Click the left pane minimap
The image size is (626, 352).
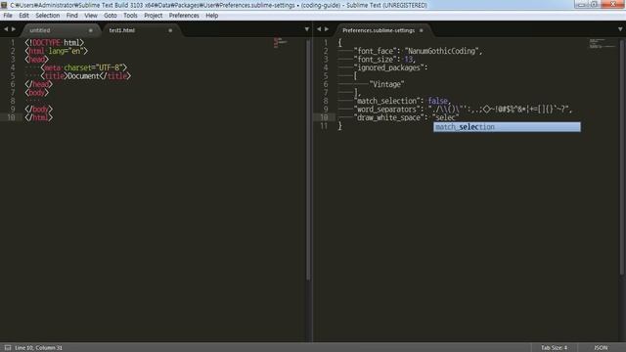pyautogui.click(x=281, y=43)
